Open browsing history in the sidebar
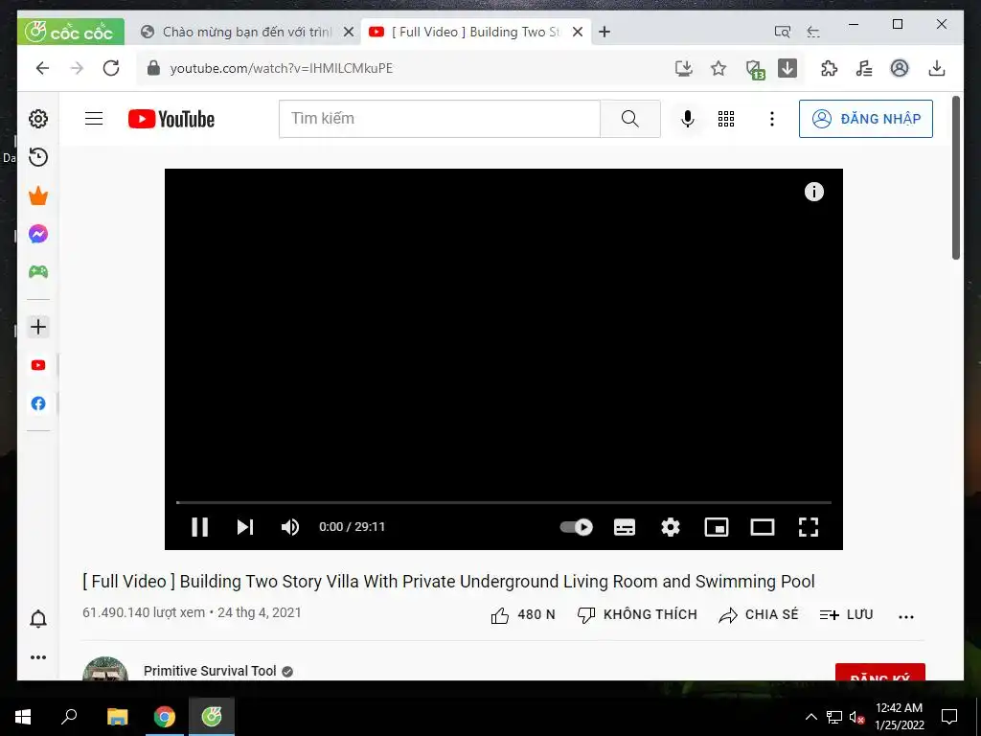The width and height of the screenshot is (981, 736). click(38, 157)
